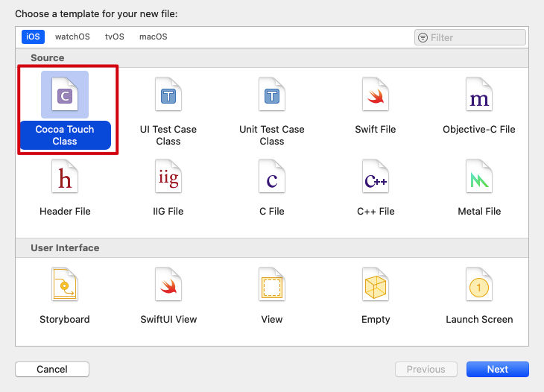
Task: Select the Swift File template icon
Action: (376, 95)
